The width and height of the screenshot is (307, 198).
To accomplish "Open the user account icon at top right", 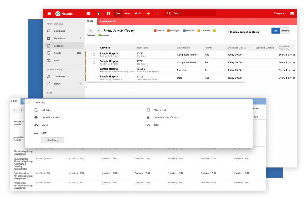I will [292, 13].
